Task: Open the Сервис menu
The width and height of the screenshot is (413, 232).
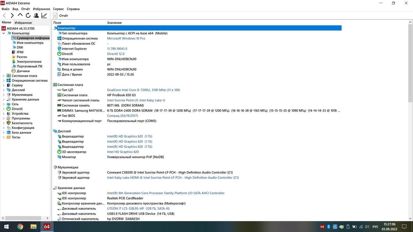Action: tap(58, 9)
